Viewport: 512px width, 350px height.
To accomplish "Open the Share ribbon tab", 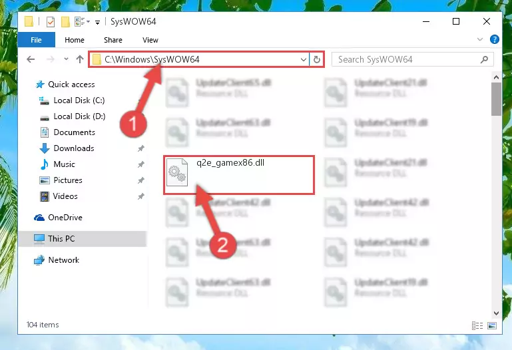I will point(113,40).
